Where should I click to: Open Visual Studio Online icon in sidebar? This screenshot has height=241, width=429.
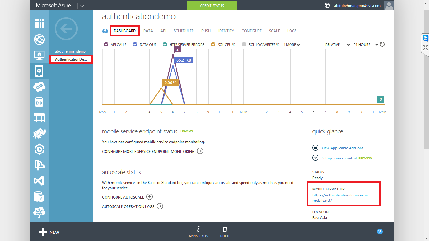point(39,181)
